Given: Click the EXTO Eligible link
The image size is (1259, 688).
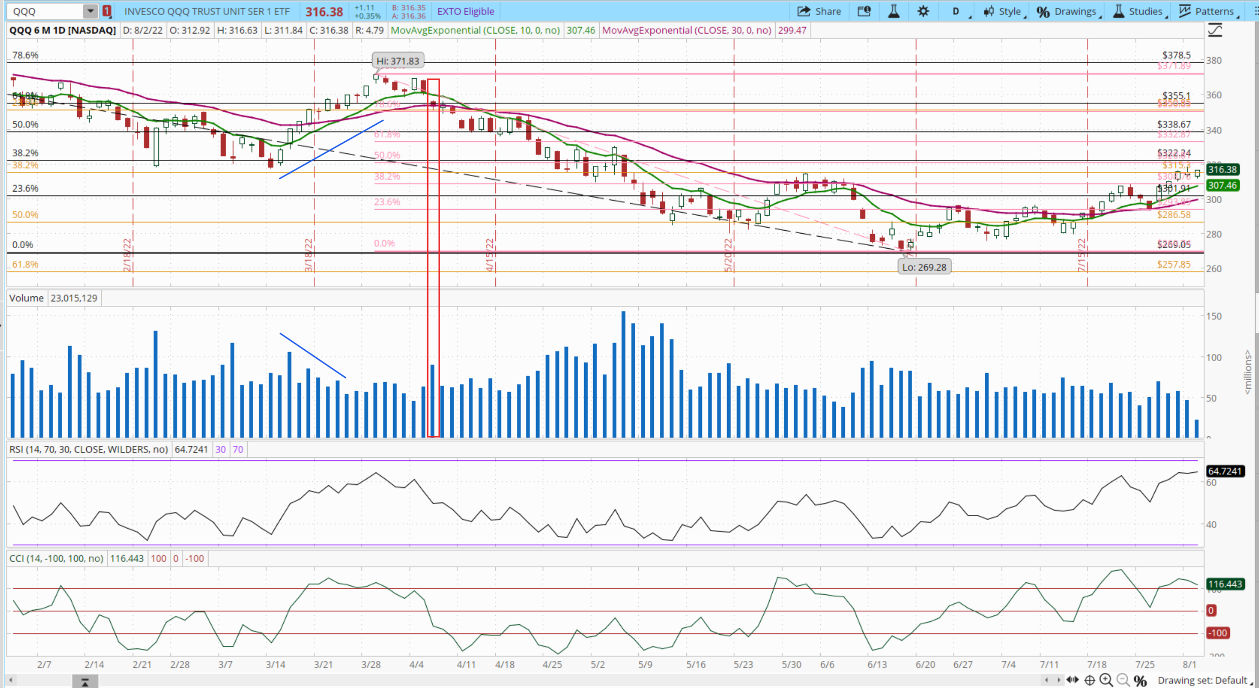Looking at the screenshot, I should coord(465,11).
